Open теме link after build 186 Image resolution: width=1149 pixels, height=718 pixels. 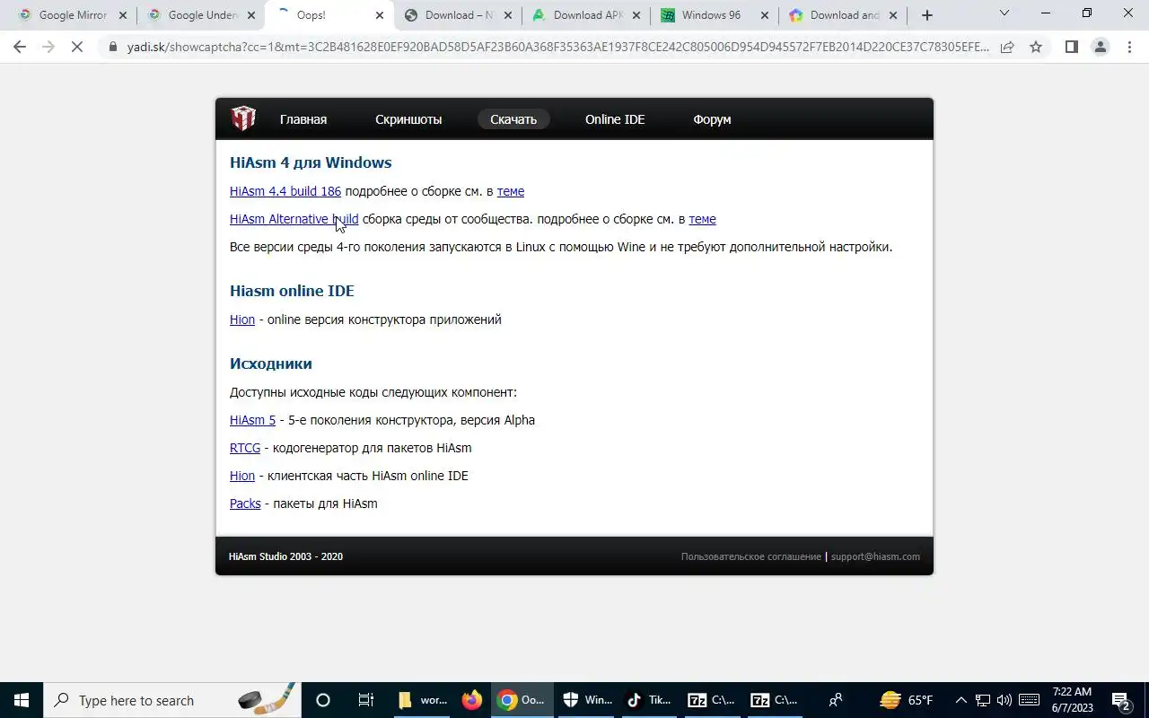point(511,191)
